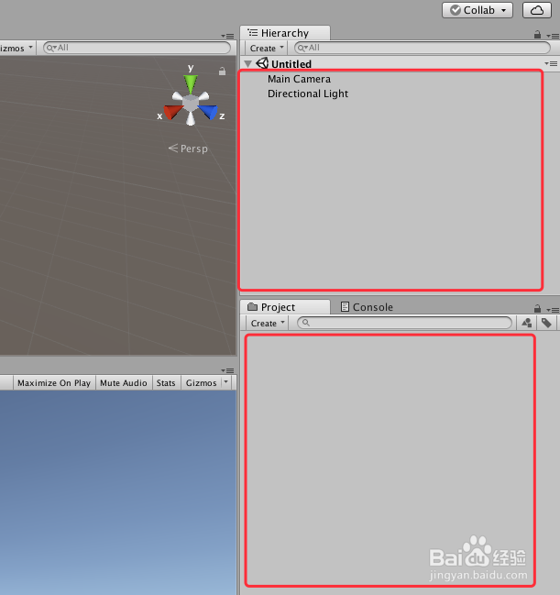Collapse the Untitled scene triangle
The height and width of the screenshot is (595, 560).
pos(247,64)
